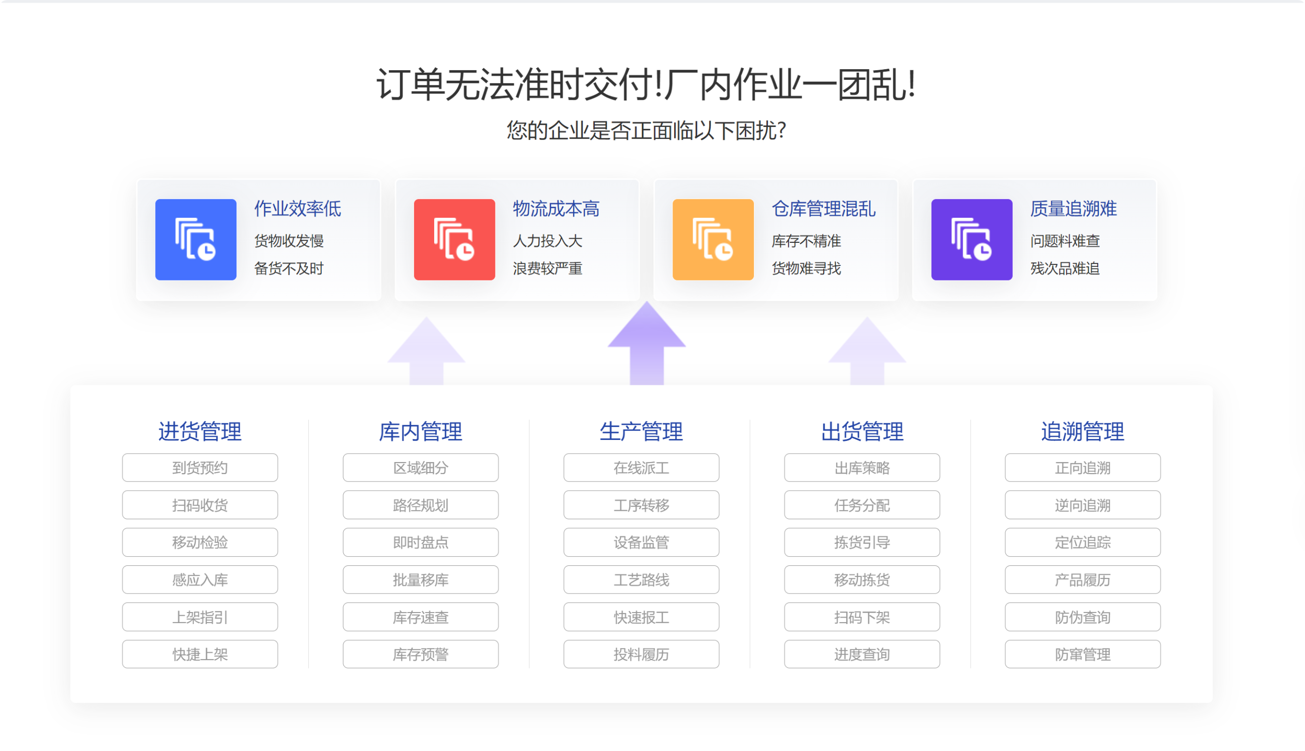Click the red 物流成本高 icon
The width and height of the screenshot is (1305, 751).
click(x=454, y=239)
